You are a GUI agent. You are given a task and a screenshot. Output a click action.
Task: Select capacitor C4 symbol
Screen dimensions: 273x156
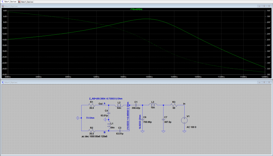coord(109,113)
